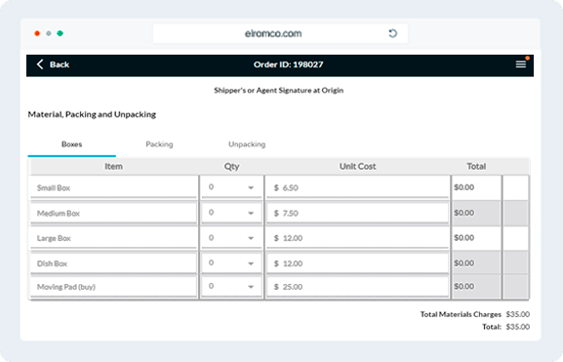
Task: Open the Small Box quantity dropdown
Action: click(x=231, y=187)
